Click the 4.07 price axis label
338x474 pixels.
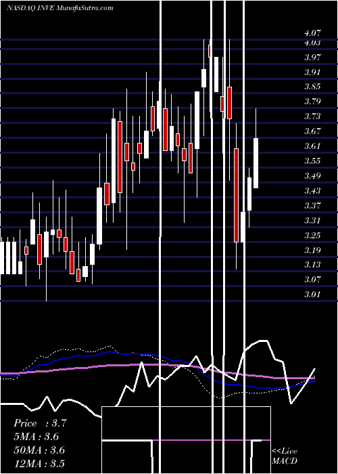(313, 33)
